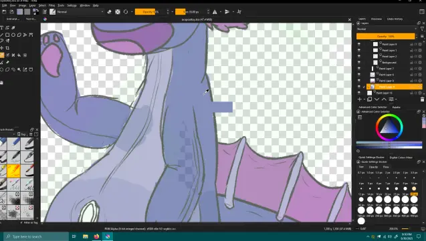Open the brush presets Tag dropdown

click(x=23, y=134)
